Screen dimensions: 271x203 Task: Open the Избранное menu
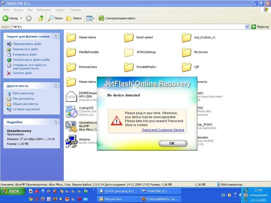[44, 10]
